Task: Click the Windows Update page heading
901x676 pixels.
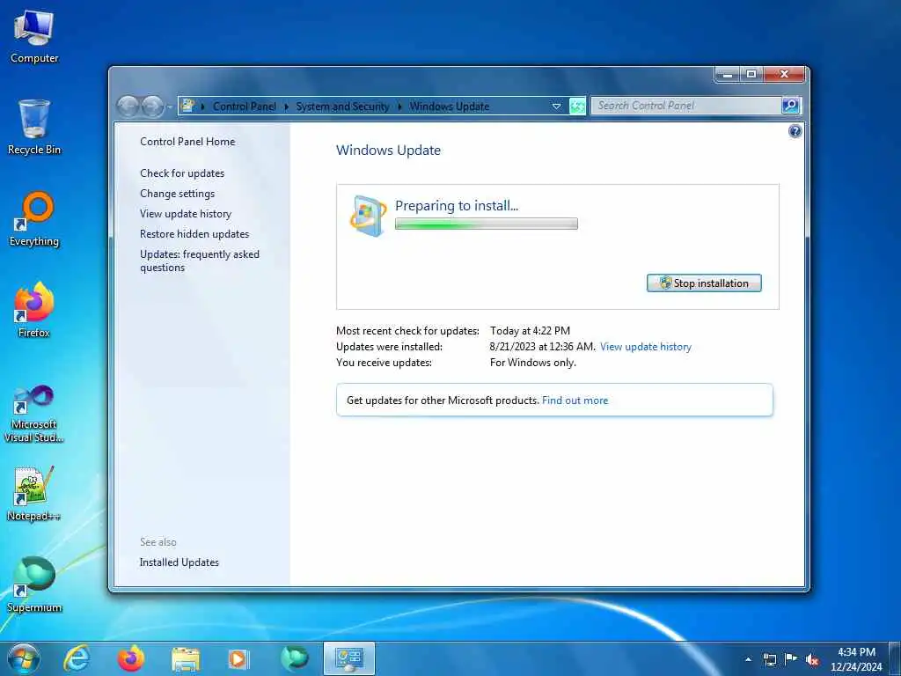Action: 388,150
